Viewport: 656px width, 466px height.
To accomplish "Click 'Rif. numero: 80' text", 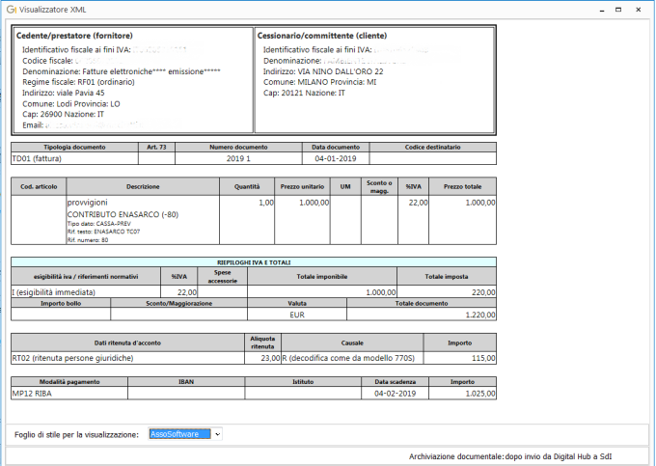I will 88,240.
